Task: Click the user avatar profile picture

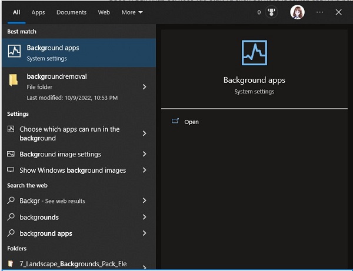Action: point(298,12)
